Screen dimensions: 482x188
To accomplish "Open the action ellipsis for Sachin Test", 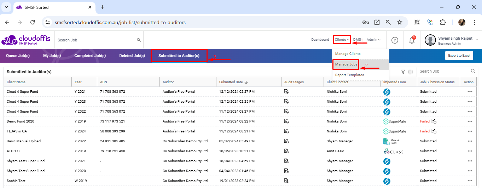I will click(x=470, y=181).
